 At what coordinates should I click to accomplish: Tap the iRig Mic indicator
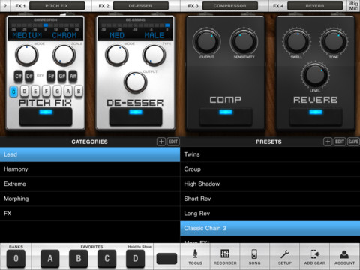tap(353, 6)
